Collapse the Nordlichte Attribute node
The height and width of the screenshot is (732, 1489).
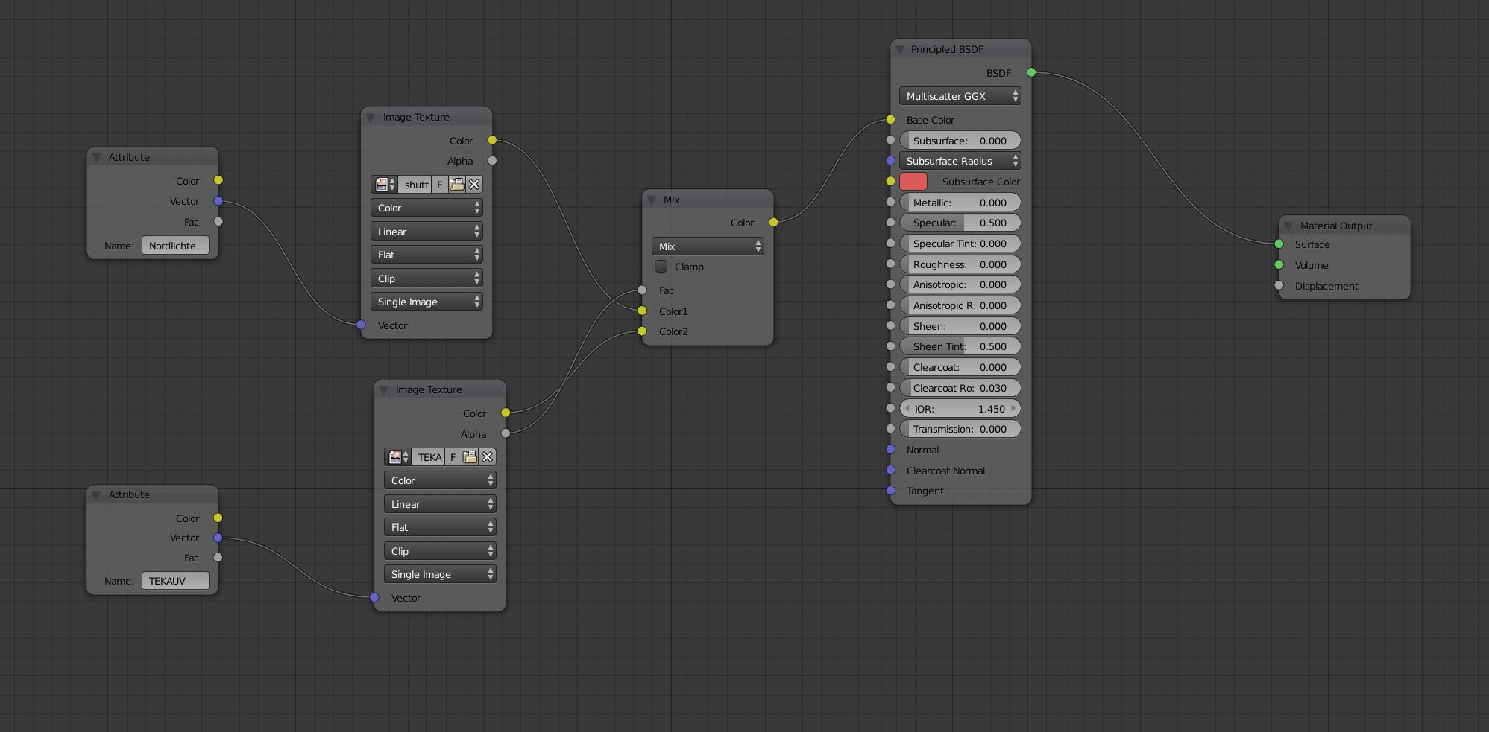tap(97, 157)
